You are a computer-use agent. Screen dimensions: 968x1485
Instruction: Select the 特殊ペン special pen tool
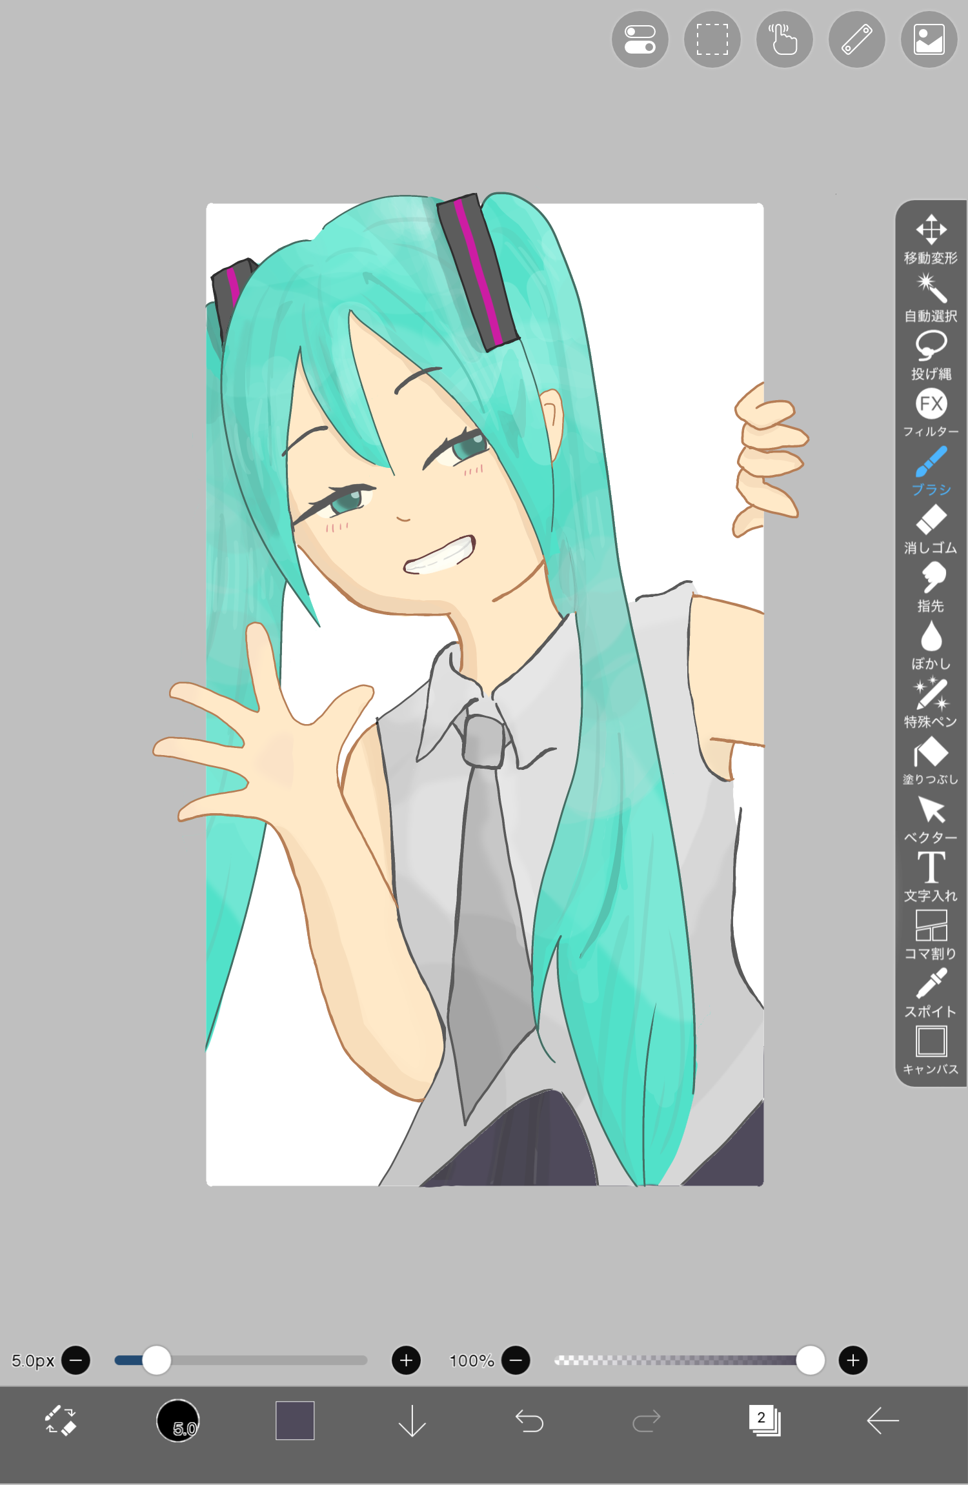931,703
